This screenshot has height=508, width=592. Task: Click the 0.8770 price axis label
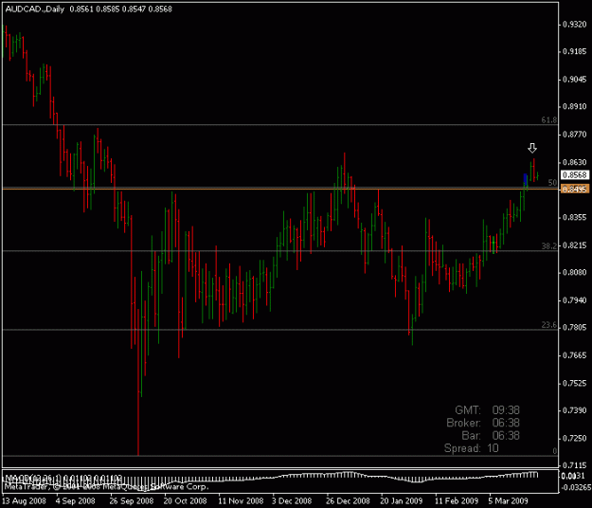coord(575,135)
